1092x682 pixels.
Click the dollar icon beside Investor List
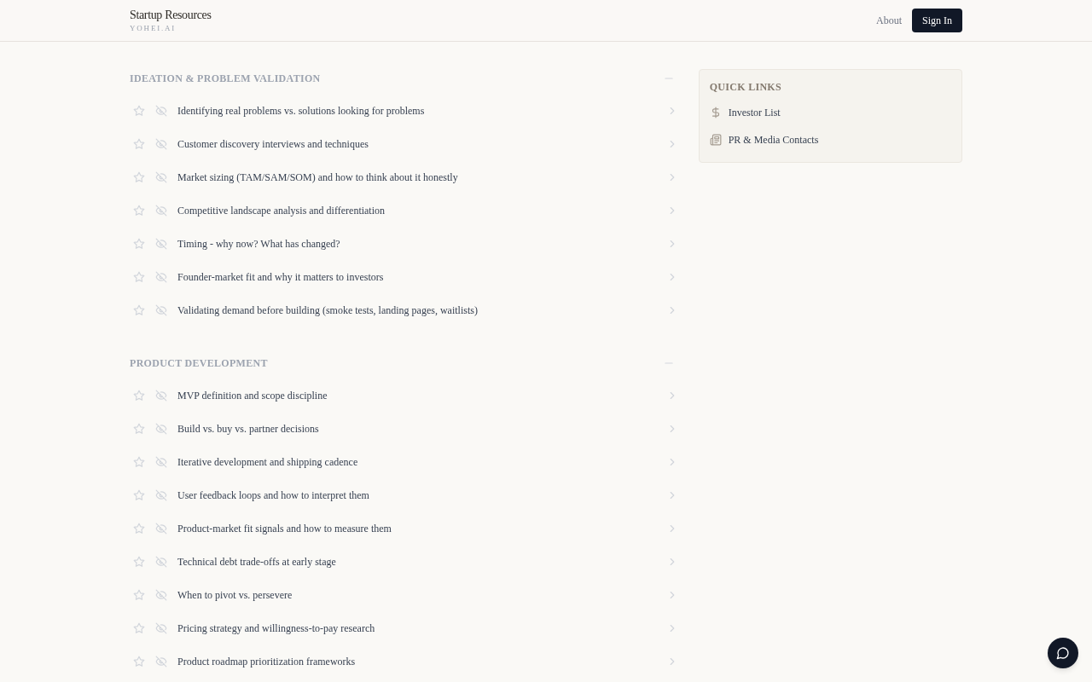pos(716,113)
